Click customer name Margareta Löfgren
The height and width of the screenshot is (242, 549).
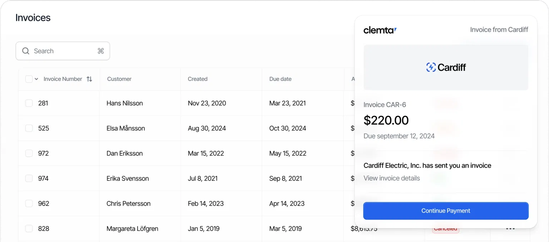click(x=132, y=228)
